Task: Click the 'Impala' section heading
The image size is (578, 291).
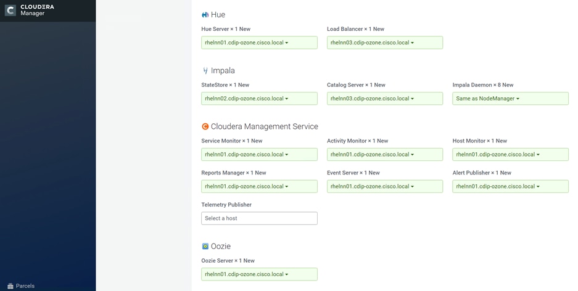Action: [223, 70]
